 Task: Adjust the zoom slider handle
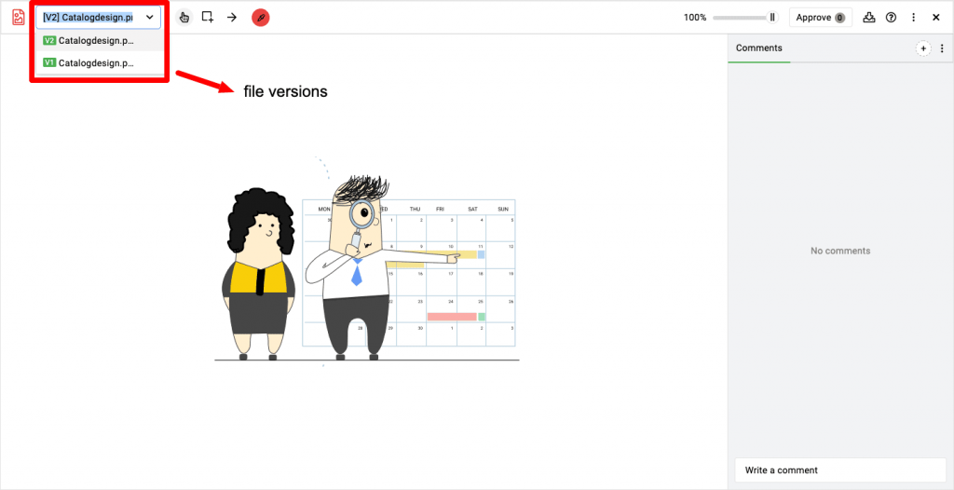[772, 18]
